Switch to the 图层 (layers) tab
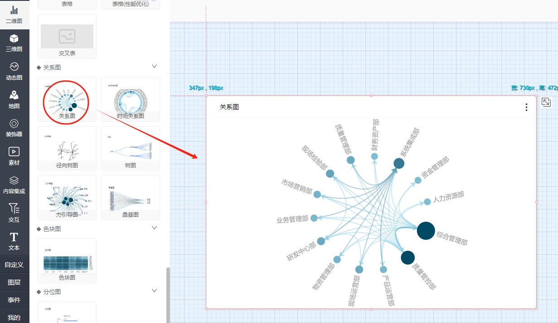 click(15, 282)
